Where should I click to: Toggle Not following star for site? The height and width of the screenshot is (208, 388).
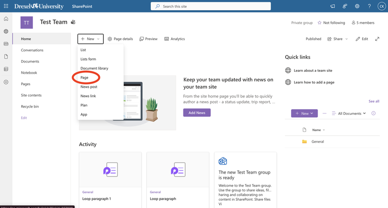[331, 23]
